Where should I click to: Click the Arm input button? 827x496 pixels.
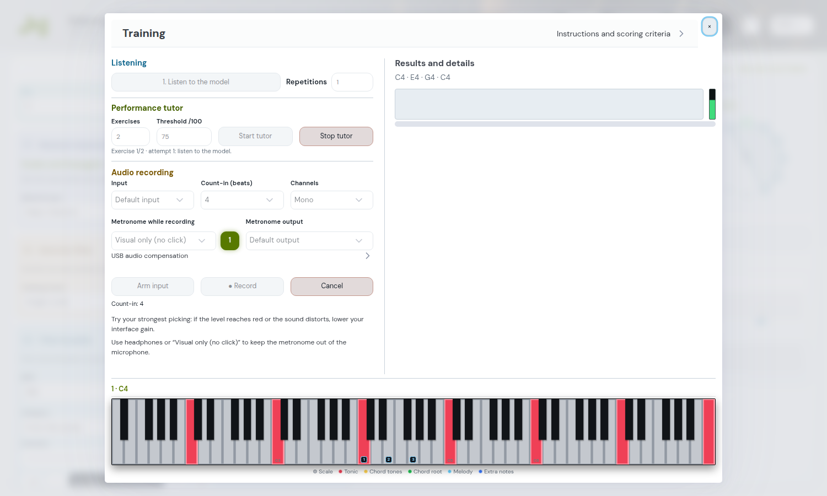click(153, 286)
